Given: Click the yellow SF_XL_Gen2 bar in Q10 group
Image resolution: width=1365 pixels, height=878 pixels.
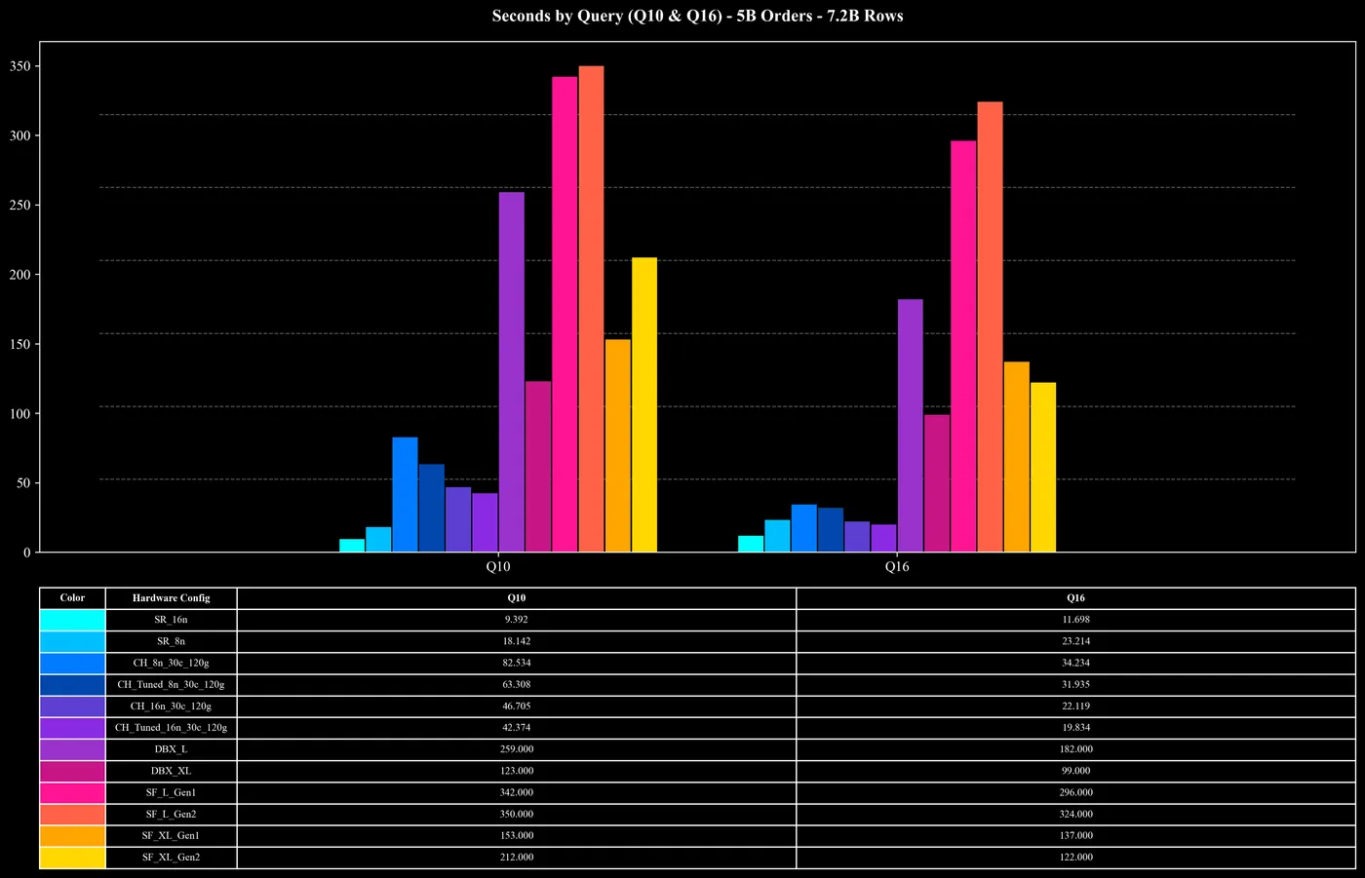Looking at the screenshot, I should [644, 405].
